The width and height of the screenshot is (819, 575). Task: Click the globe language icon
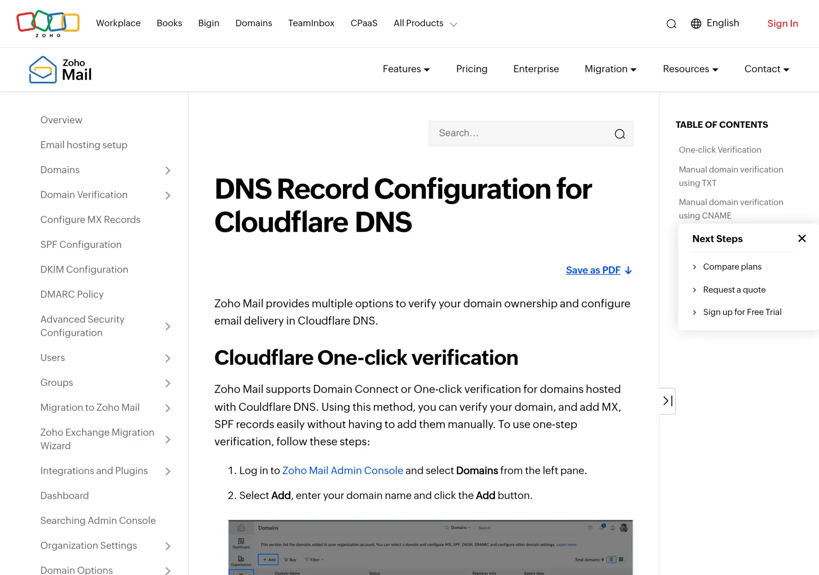(x=696, y=24)
